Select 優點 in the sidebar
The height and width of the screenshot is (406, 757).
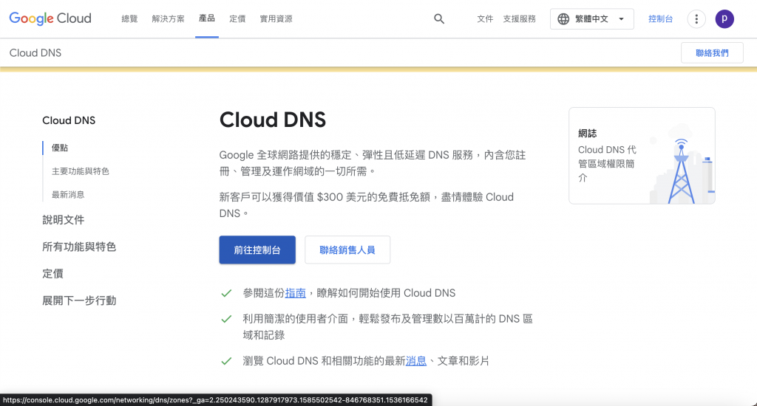pos(60,148)
